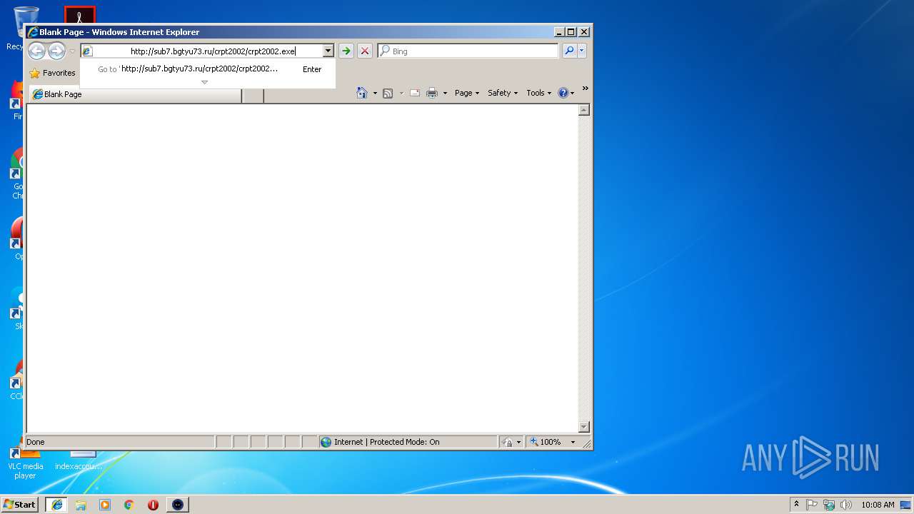Expand the autocomplete list chevron

click(x=204, y=82)
